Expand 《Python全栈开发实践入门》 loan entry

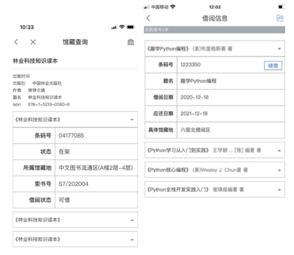click(x=215, y=190)
